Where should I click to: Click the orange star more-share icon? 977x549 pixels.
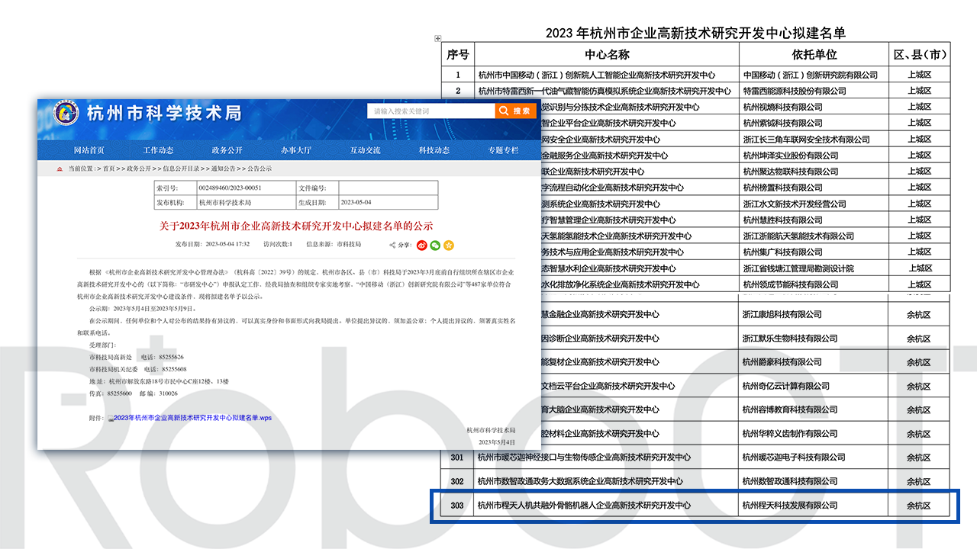[x=449, y=246]
